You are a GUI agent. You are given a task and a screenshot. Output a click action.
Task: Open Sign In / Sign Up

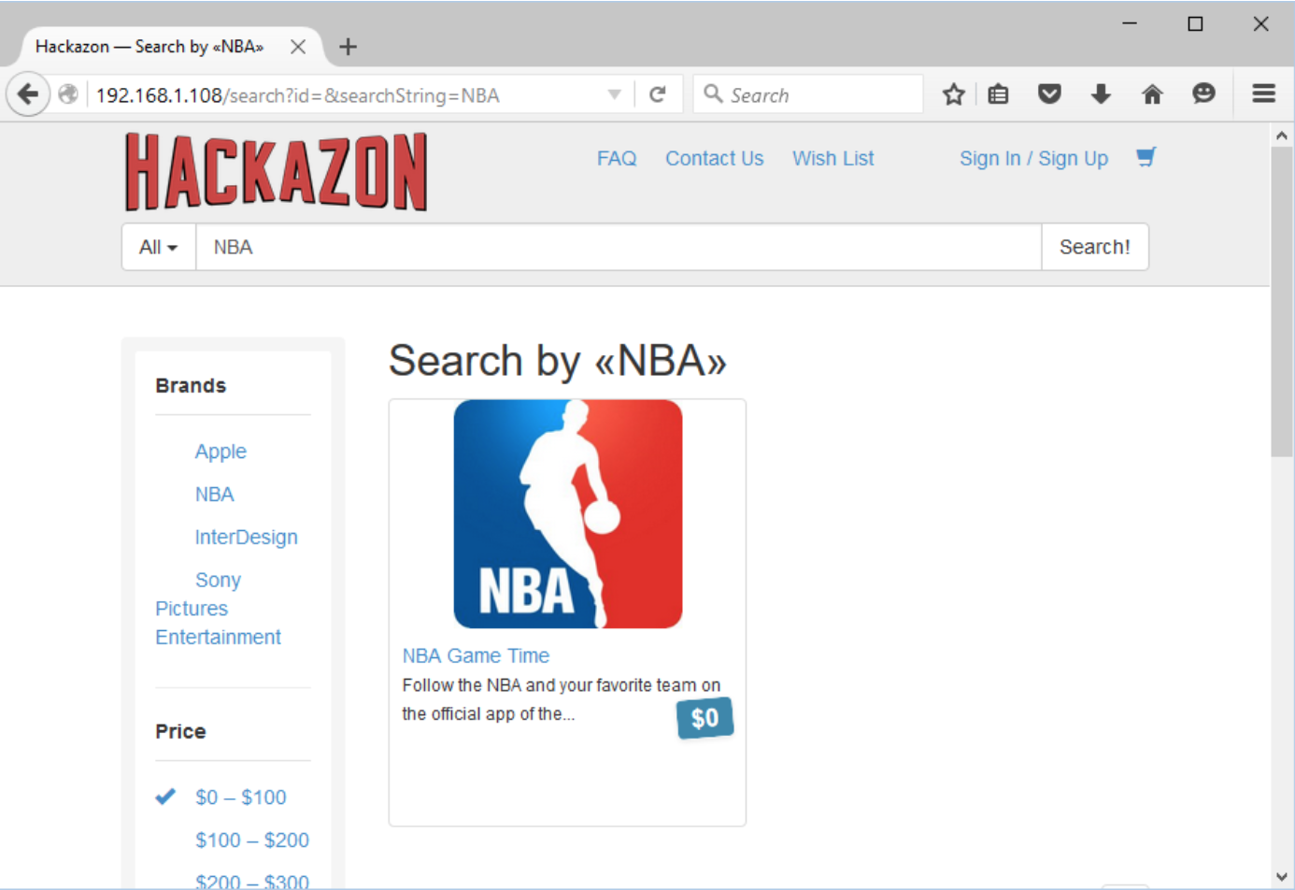(1033, 159)
